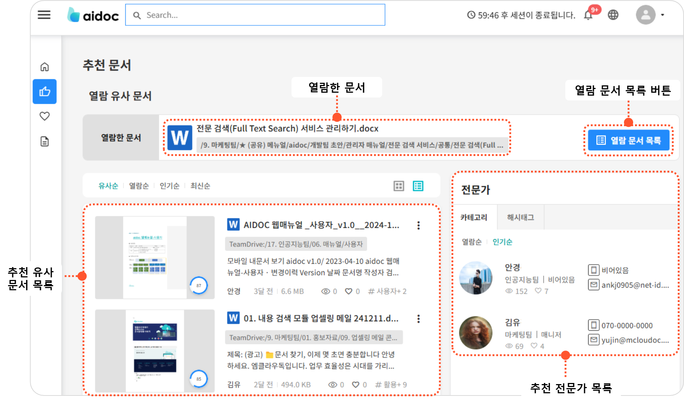This screenshot has height=401, width=684.
Task: Open mail icon for ankj0905 expert
Action: (593, 285)
